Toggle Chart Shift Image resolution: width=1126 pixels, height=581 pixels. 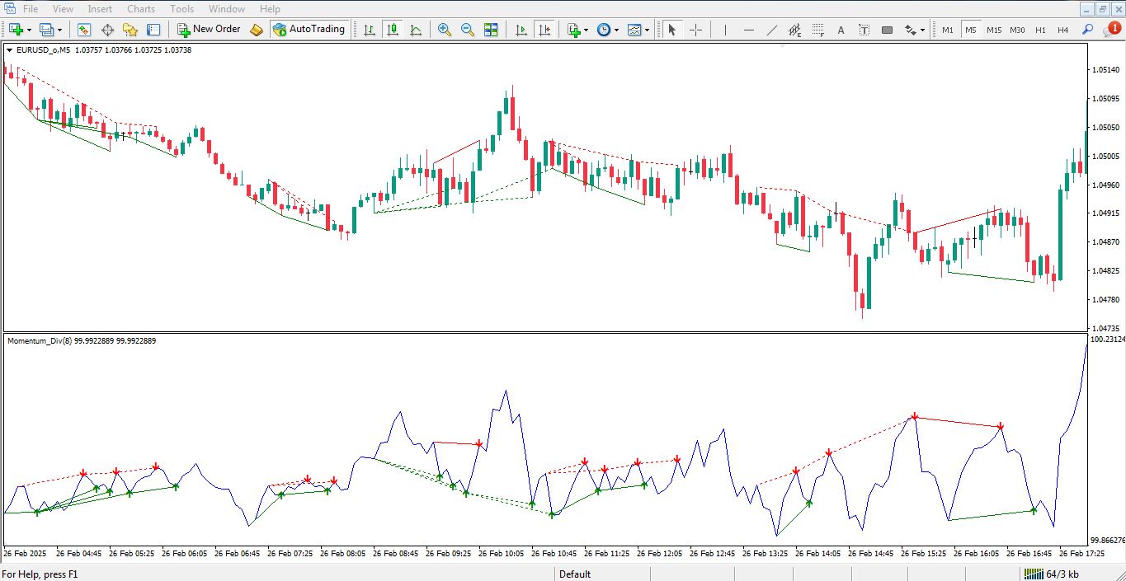tap(544, 30)
